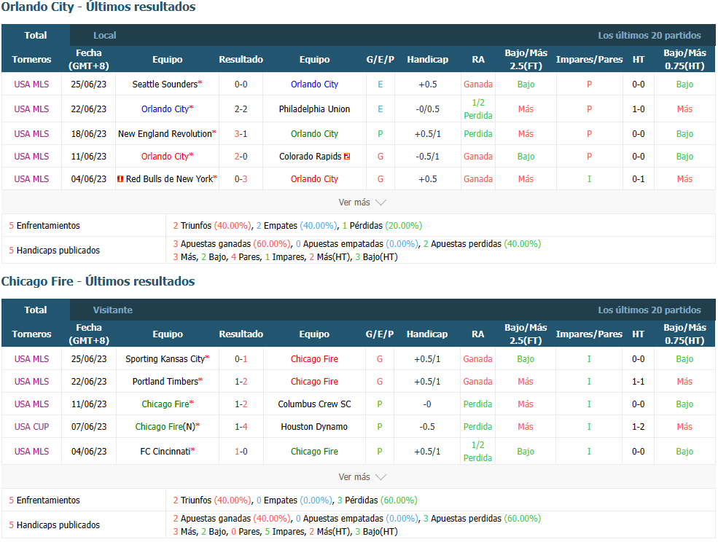
Task: Open Houston Dynamo team link
Action: click(314, 427)
